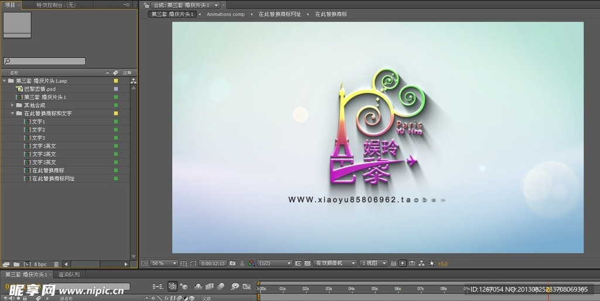
Task: Collapse the 在此替换商标和文字 folder
Action: [x=12, y=113]
